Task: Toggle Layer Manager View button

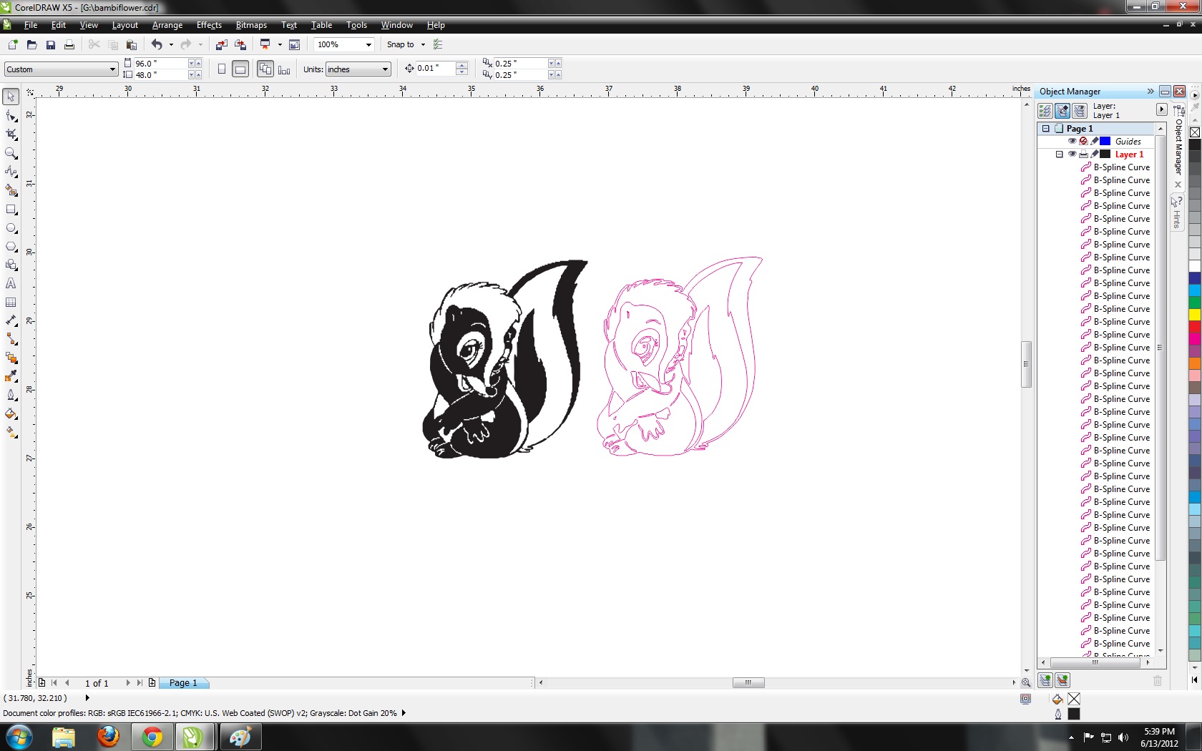Action: click(x=1080, y=111)
